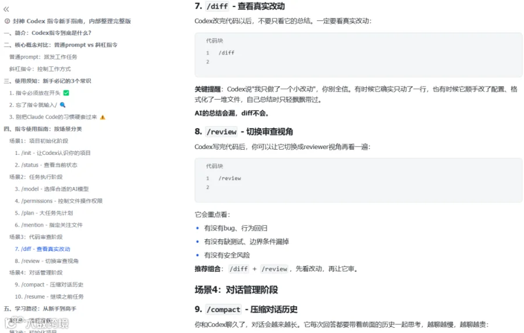Open document title 封神 Codex 指令新手指南

tap(72, 21)
